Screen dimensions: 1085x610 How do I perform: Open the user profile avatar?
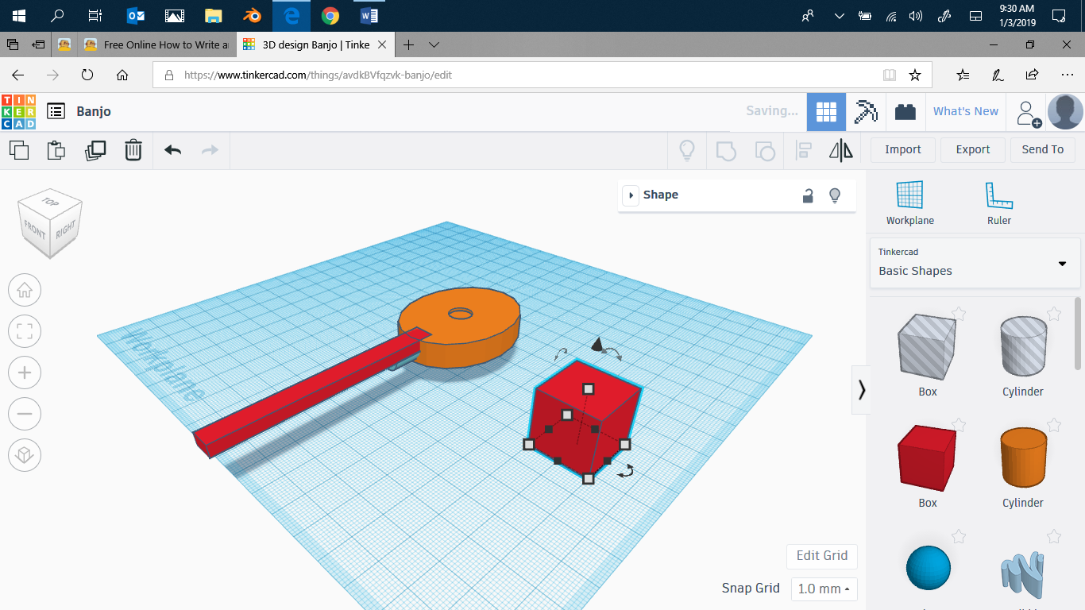pos(1065,112)
